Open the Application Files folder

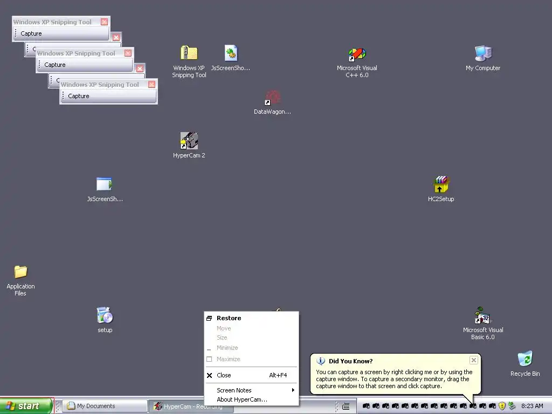pos(21,272)
